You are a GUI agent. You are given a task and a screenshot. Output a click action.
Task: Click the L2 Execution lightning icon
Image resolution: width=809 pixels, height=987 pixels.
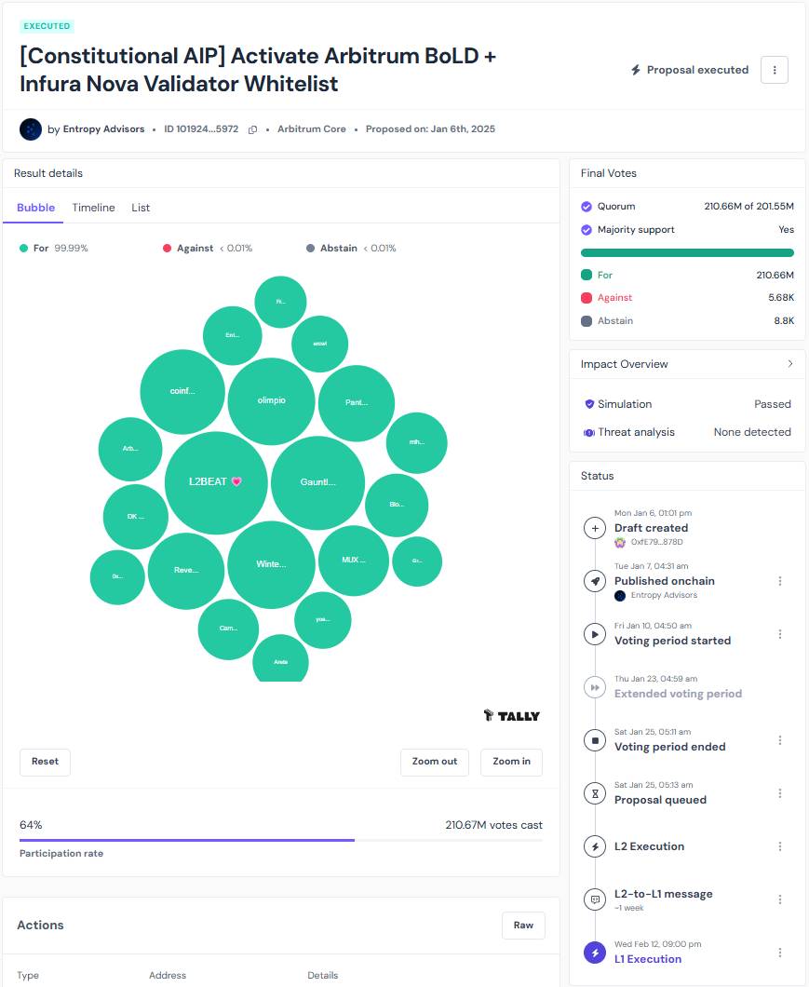click(x=595, y=846)
